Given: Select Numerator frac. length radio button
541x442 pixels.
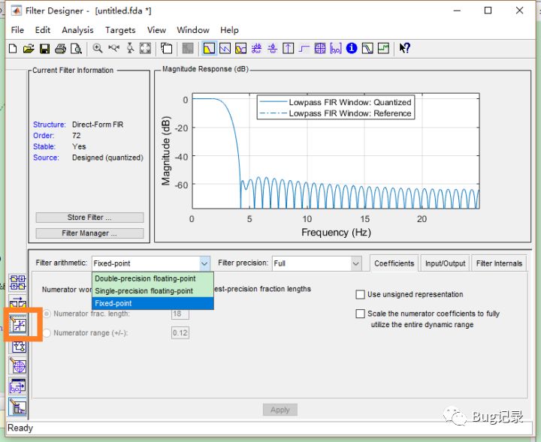Looking at the screenshot, I should pos(47,314).
